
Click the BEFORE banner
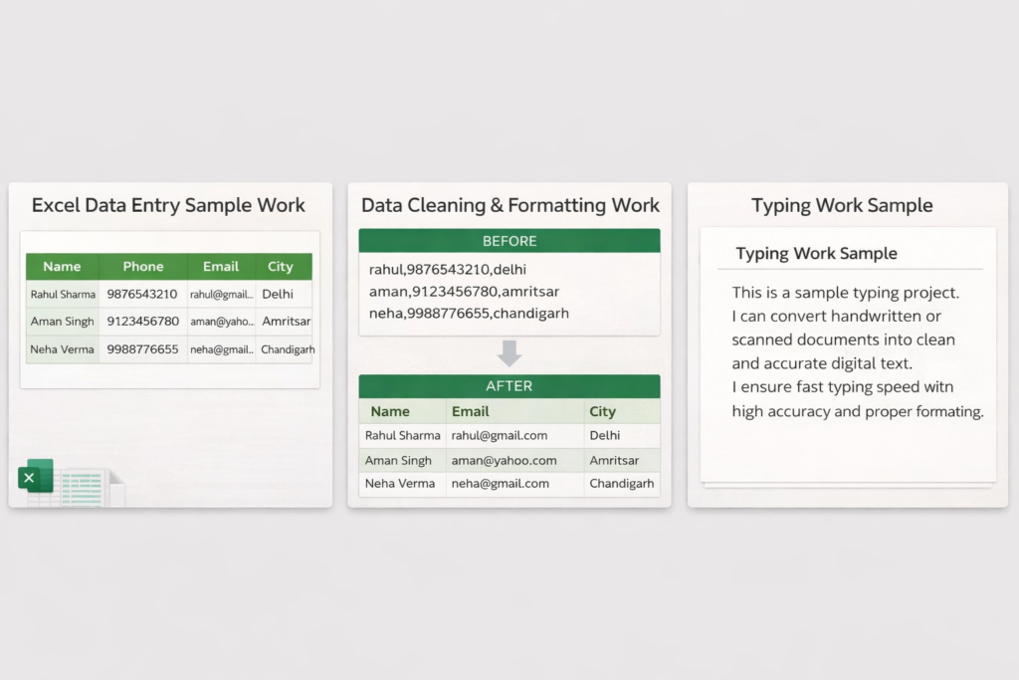pos(509,241)
